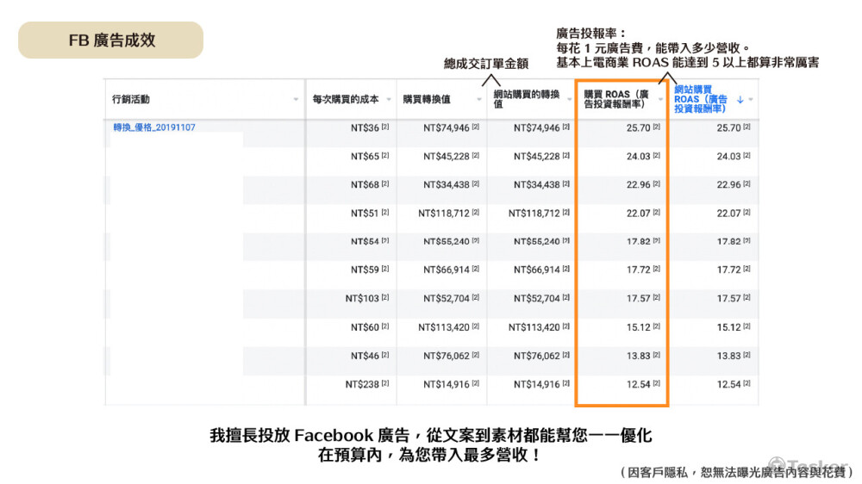Select the NT$68 cost per purchase cell

(x=365, y=185)
